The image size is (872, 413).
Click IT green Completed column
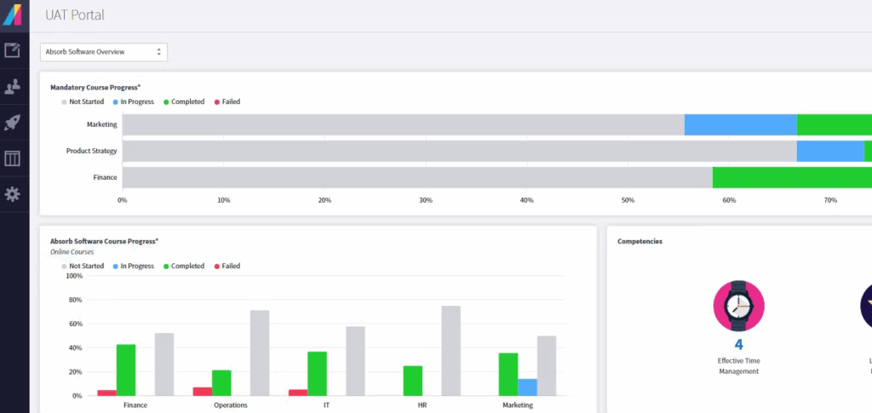click(317, 374)
